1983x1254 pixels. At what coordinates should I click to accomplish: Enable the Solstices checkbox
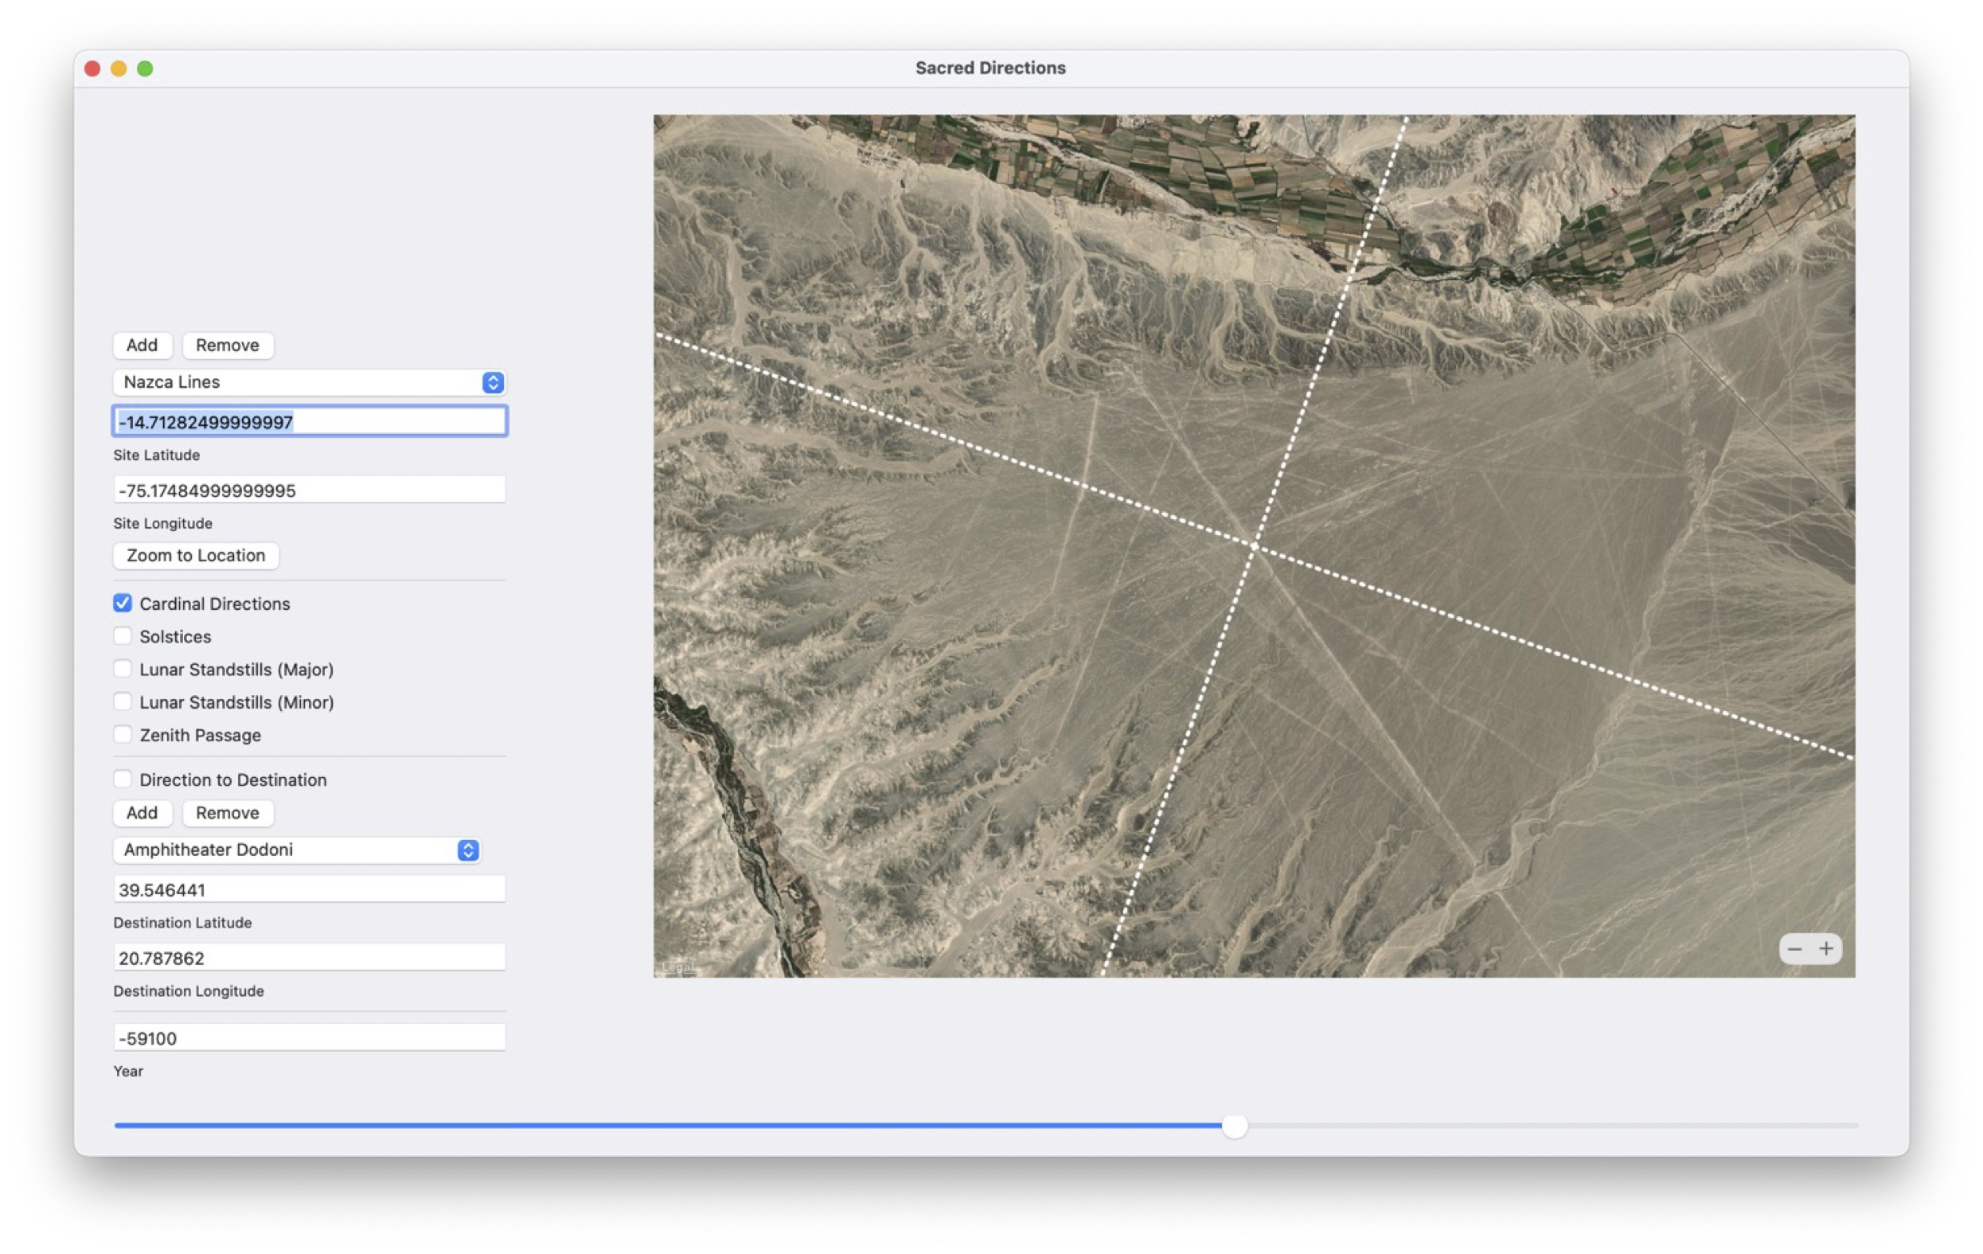click(x=123, y=636)
